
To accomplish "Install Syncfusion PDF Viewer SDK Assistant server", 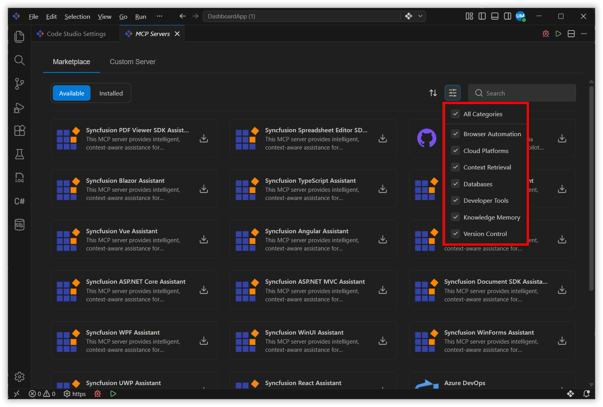I will (204, 139).
